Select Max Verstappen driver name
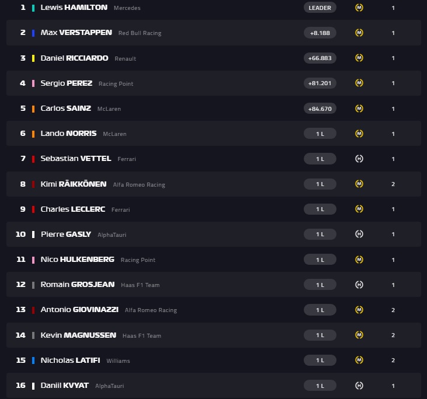This screenshot has width=427, height=399. (x=76, y=33)
